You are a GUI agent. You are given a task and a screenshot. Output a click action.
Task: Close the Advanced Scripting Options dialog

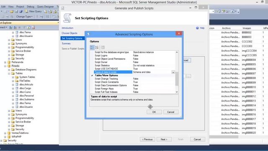pyautogui.click(x=179, y=34)
